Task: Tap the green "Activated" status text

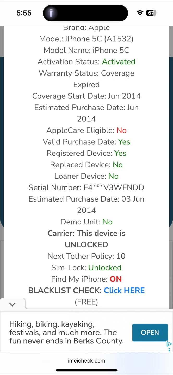Action: coord(119,62)
